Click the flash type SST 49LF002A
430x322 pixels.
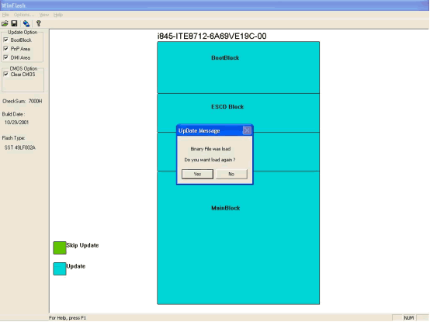19,147
